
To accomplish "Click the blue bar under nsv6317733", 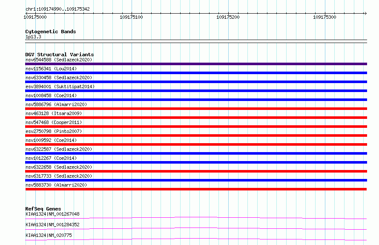I will click(196, 180).
